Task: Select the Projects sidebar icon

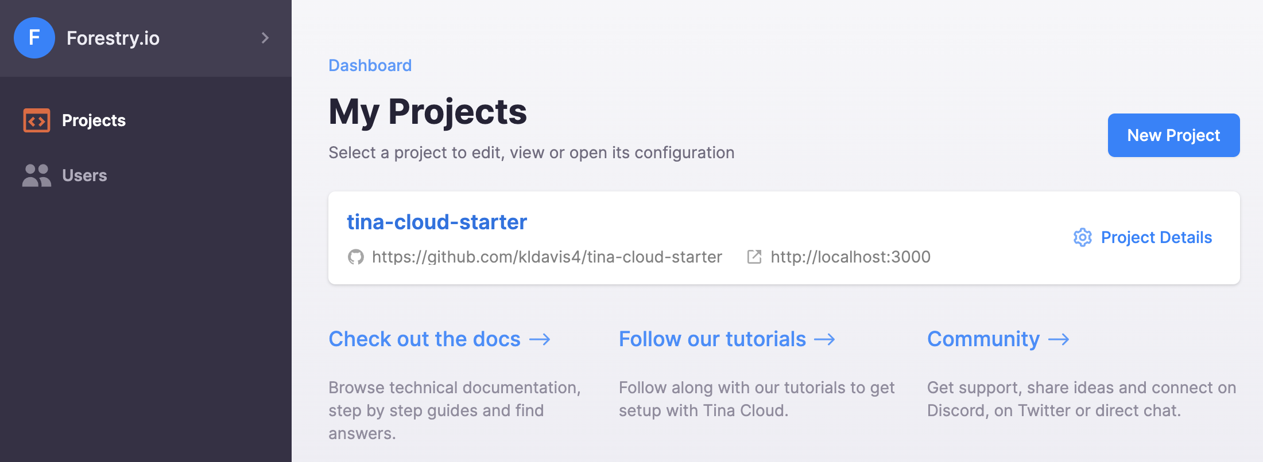Action: pos(36,120)
